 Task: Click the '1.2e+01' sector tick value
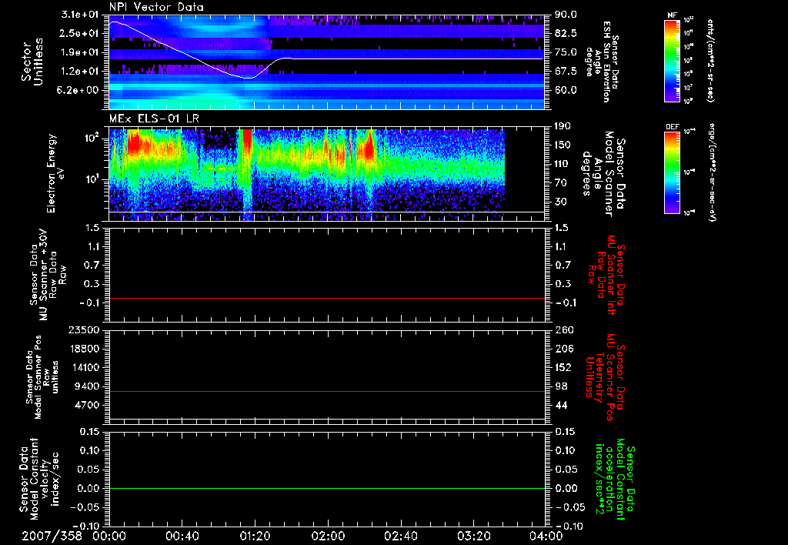(79, 72)
